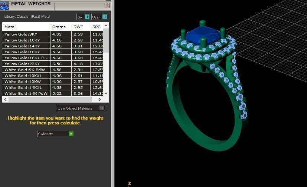Click the table's scroll left arrow
307x187 pixels.
[x=5, y=100]
